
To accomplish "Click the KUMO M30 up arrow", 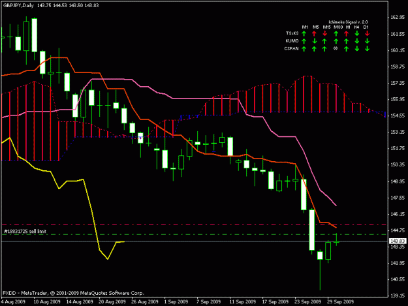I will click(336, 41).
